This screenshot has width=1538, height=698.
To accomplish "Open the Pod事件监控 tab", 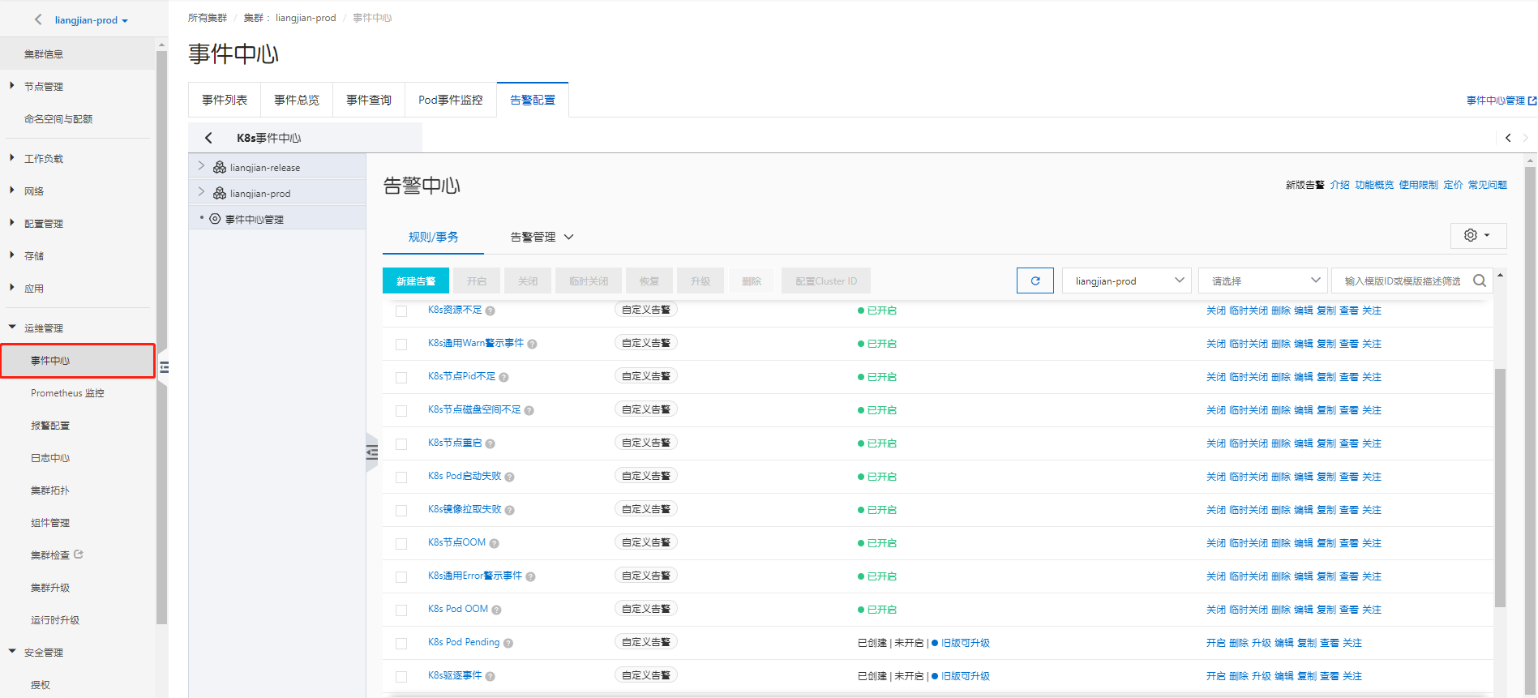I will click(x=450, y=100).
